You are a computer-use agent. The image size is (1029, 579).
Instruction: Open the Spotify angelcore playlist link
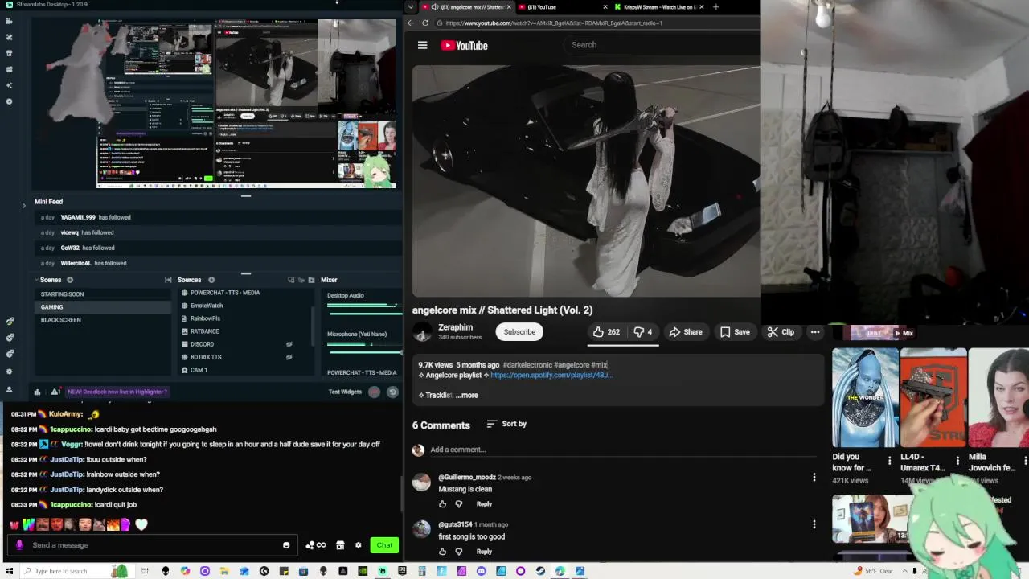[551, 375]
